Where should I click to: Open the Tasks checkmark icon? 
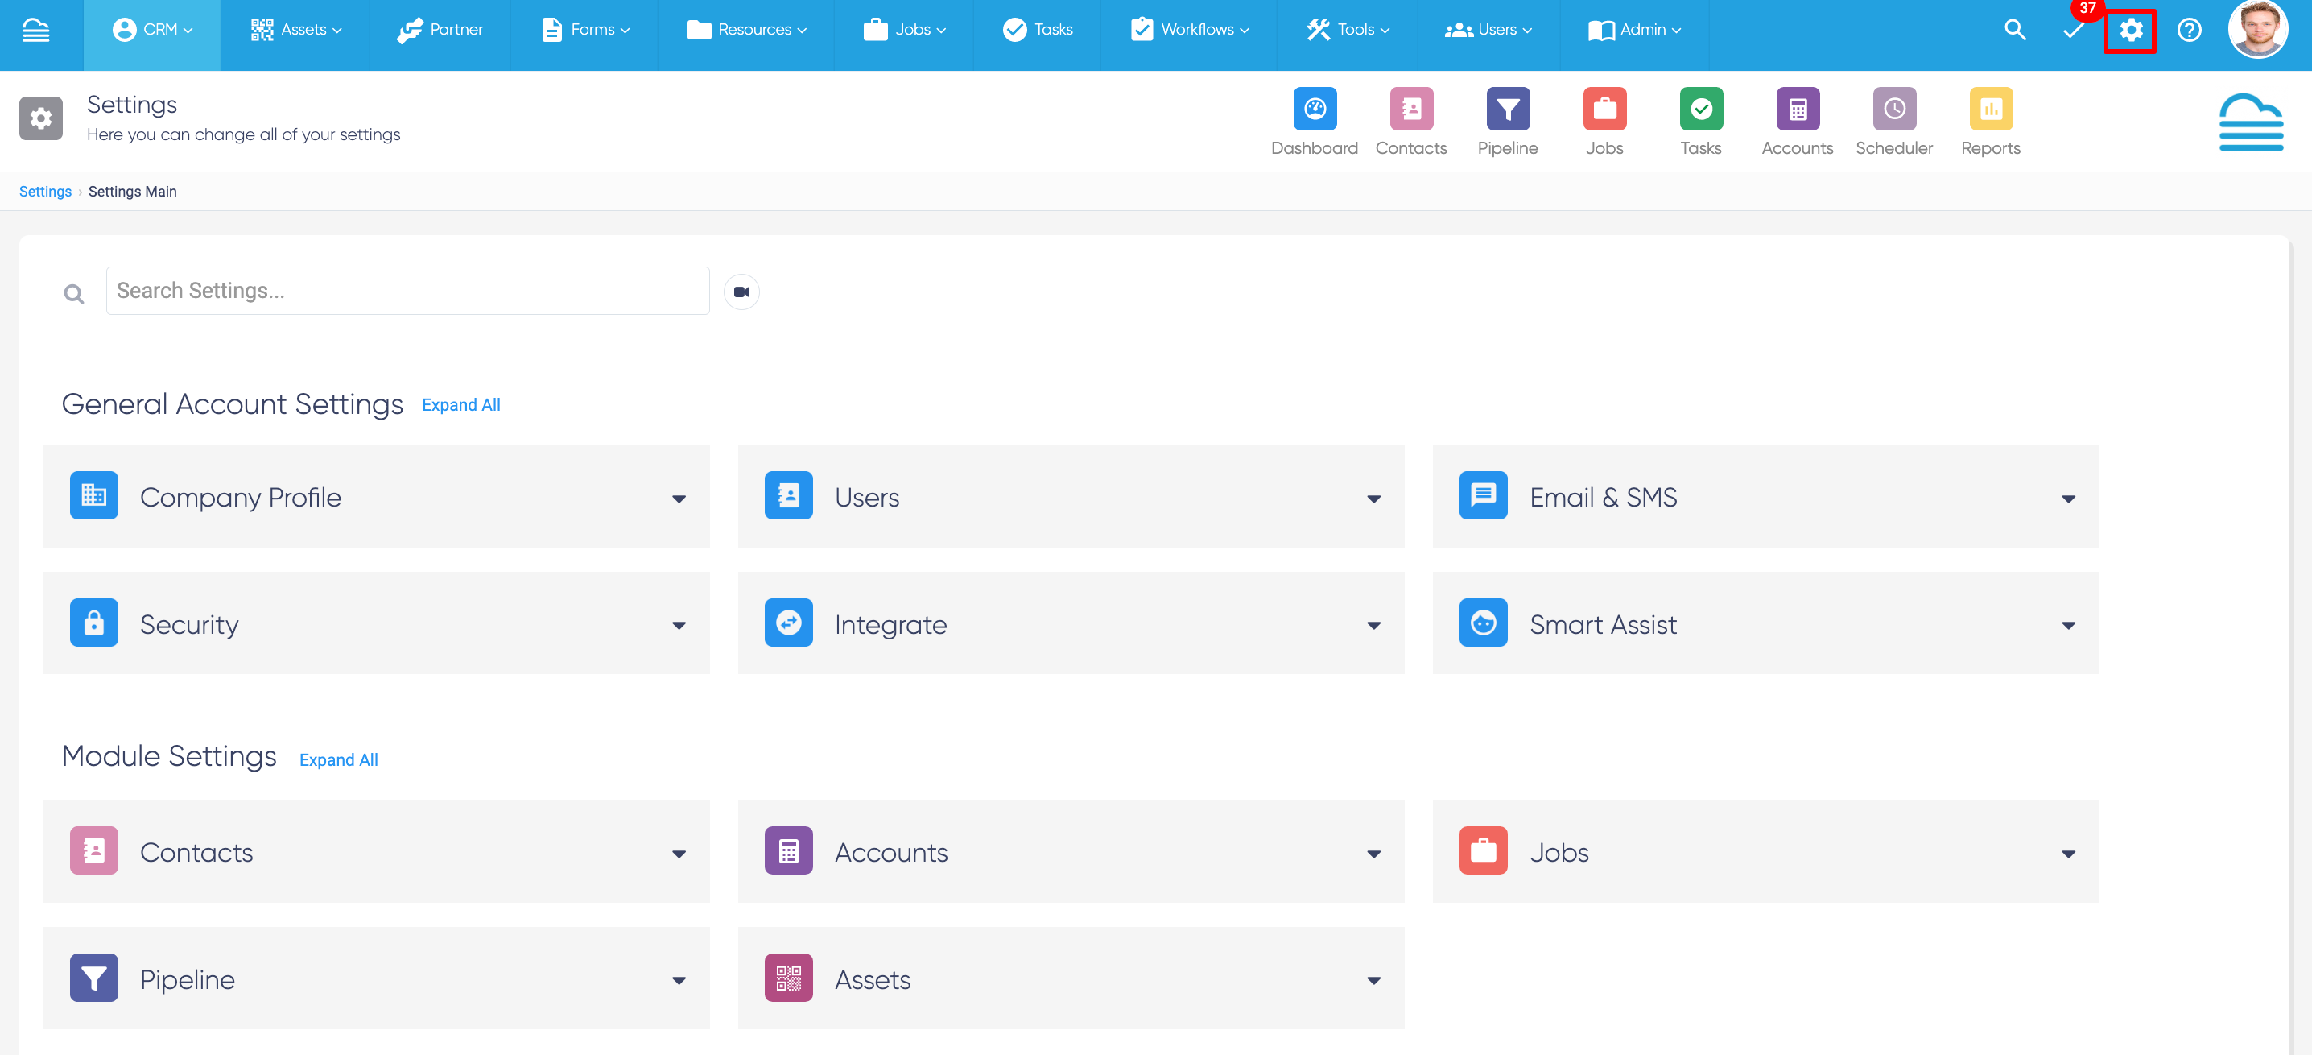[1702, 110]
